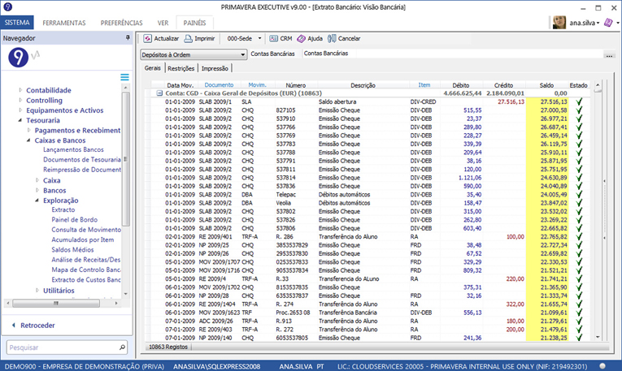This screenshot has height=371, width=622.
Task: Click the Cancelar toolbar icon
Action: pos(332,38)
